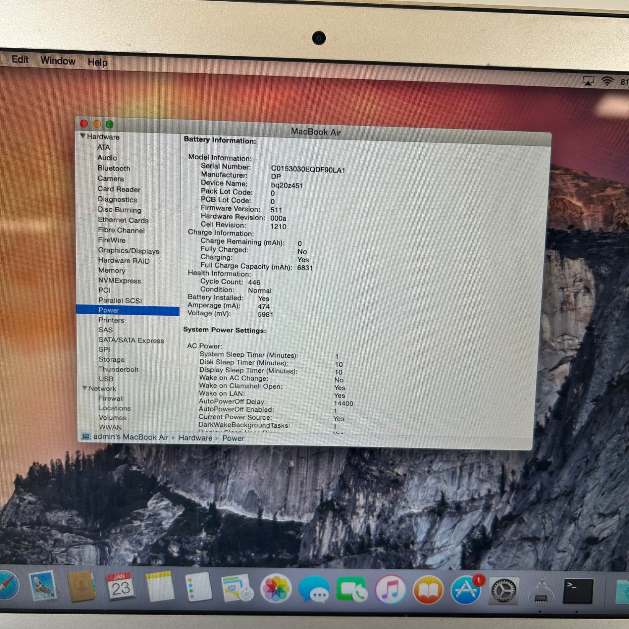Click the Wi-Fi status icon in the menu bar

click(607, 81)
